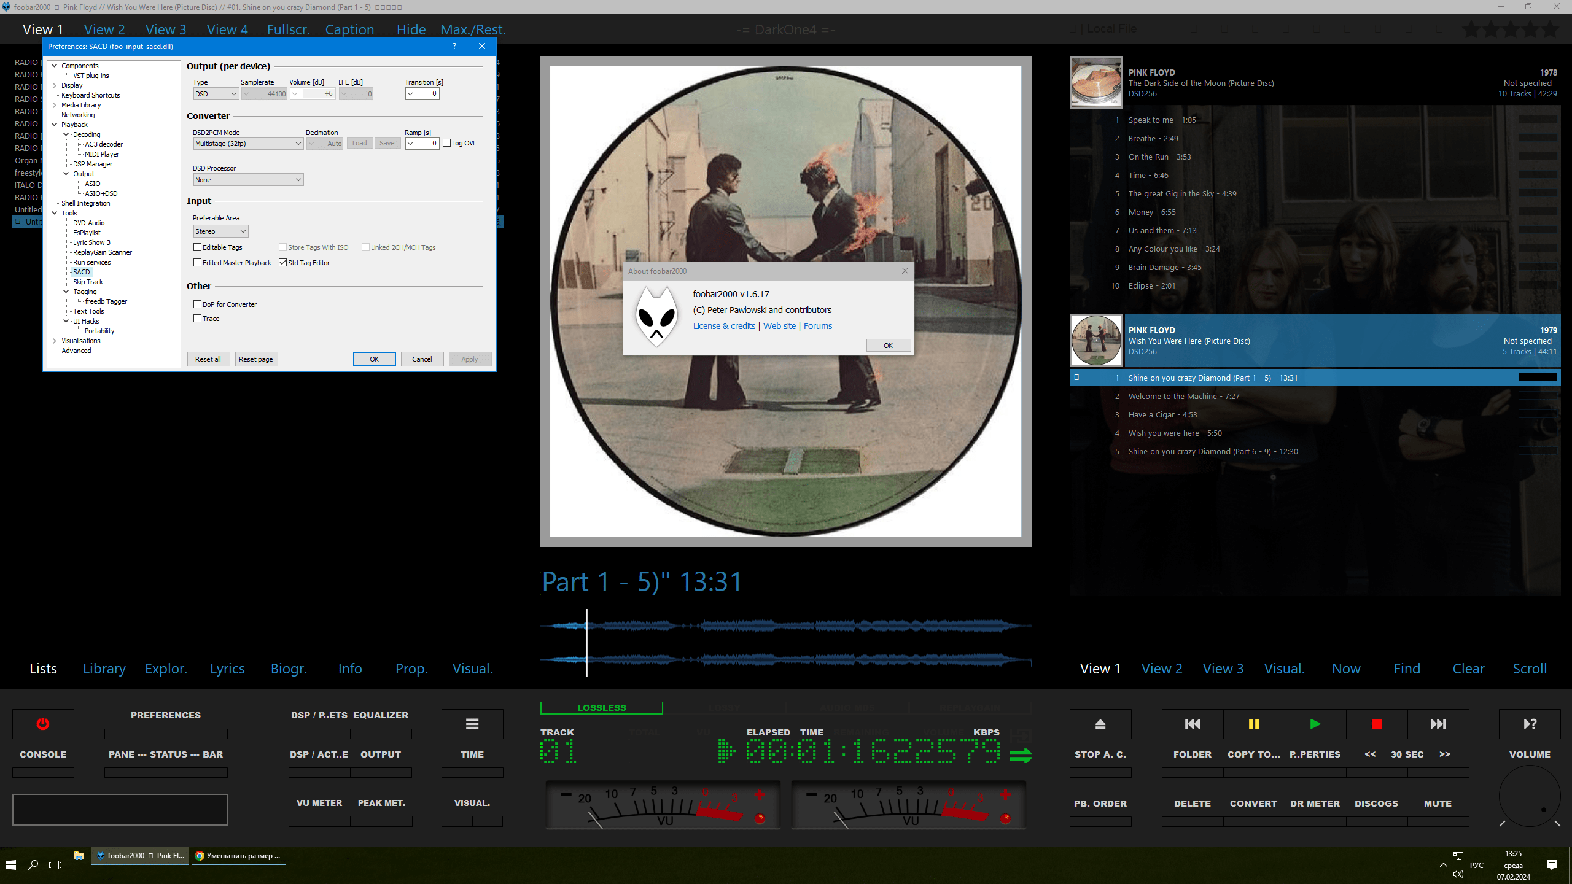Collapse the Tools tree node

55,213
